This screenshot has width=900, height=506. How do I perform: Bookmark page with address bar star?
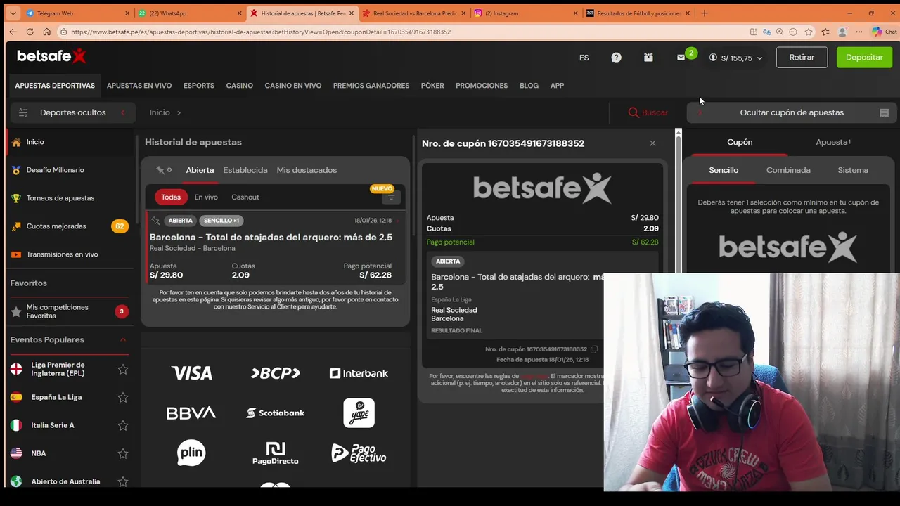click(x=809, y=32)
